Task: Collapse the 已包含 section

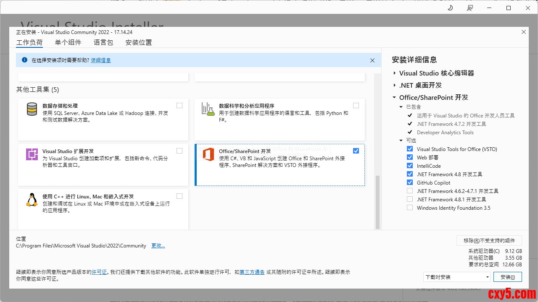Action: point(401,107)
